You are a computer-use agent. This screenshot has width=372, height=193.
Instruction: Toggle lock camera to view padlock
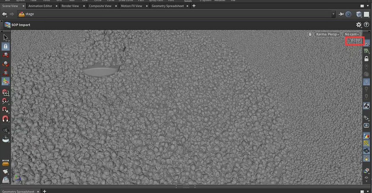coord(366,59)
